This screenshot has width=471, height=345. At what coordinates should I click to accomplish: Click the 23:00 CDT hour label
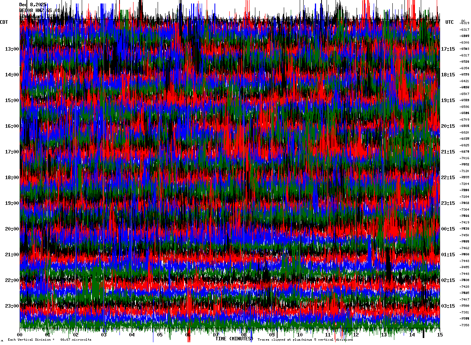pos(12,306)
